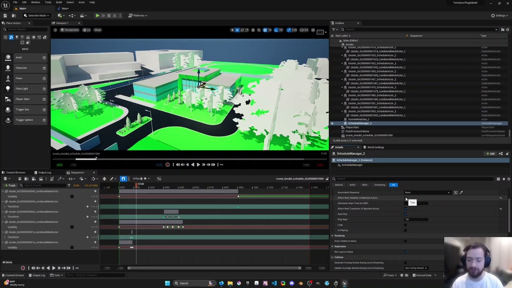This screenshot has width=512, height=288.
Task: Toggle Affect Real Transform Of Batched Actors
Action: tap(405, 209)
